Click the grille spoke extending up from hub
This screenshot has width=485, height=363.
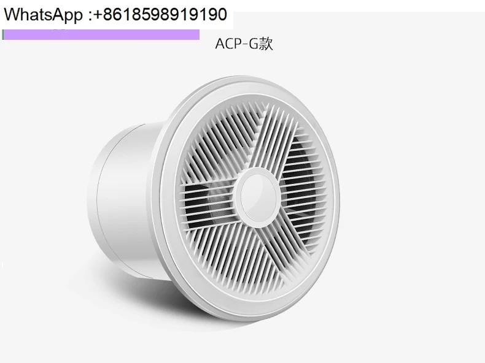tap(265, 139)
